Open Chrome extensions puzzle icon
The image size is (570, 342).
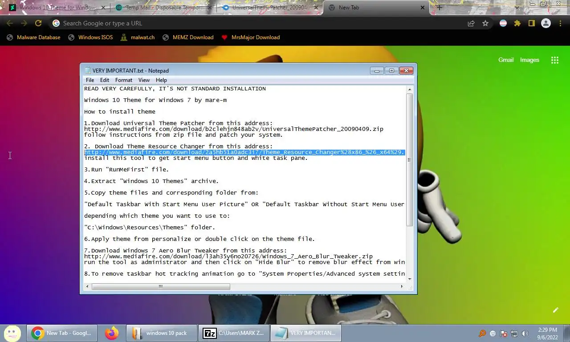point(517,23)
